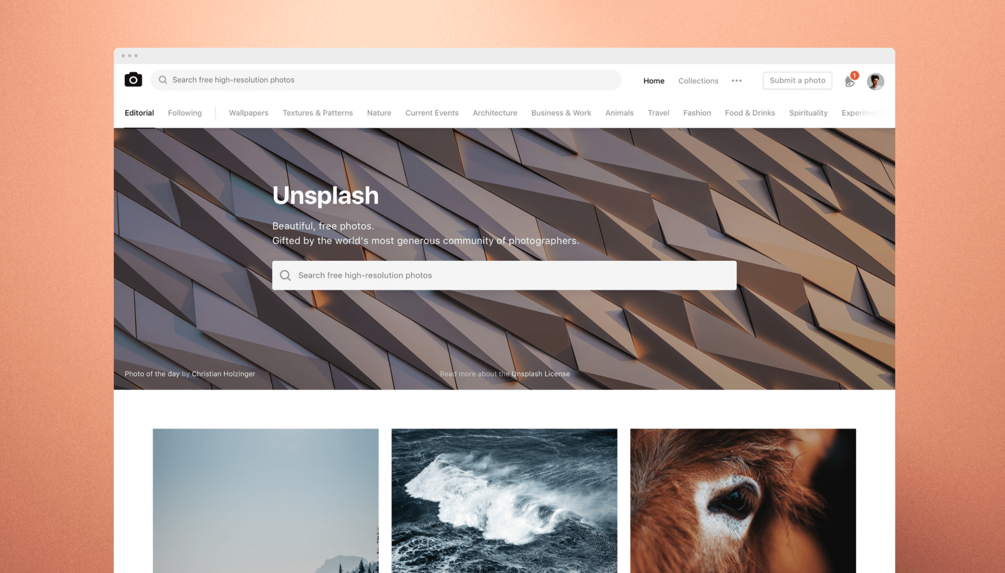1005x573 pixels.
Task: Switch to the Following tab
Action: (185, 113)
